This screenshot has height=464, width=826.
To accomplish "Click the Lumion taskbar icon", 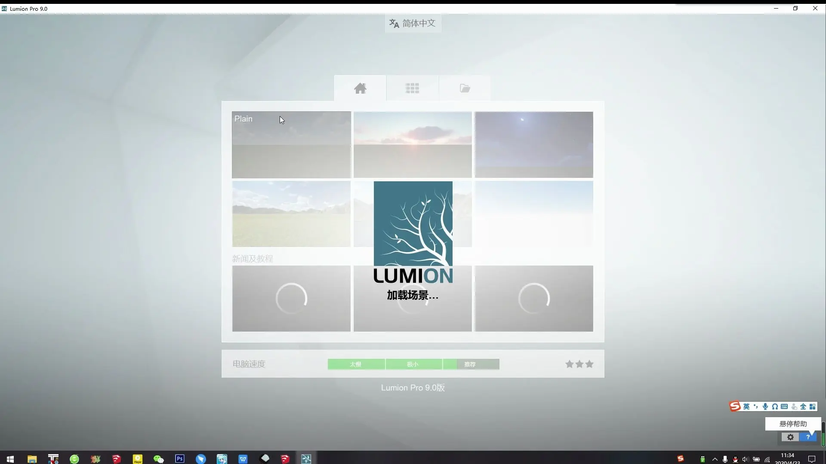I will tap(306, 459).
